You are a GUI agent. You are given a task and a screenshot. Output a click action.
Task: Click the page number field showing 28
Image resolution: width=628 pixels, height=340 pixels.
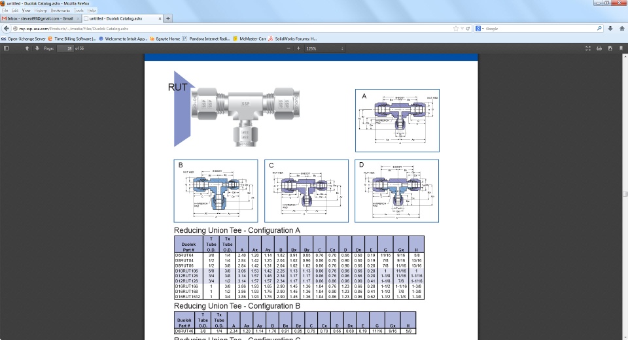(x=65, y=48)
